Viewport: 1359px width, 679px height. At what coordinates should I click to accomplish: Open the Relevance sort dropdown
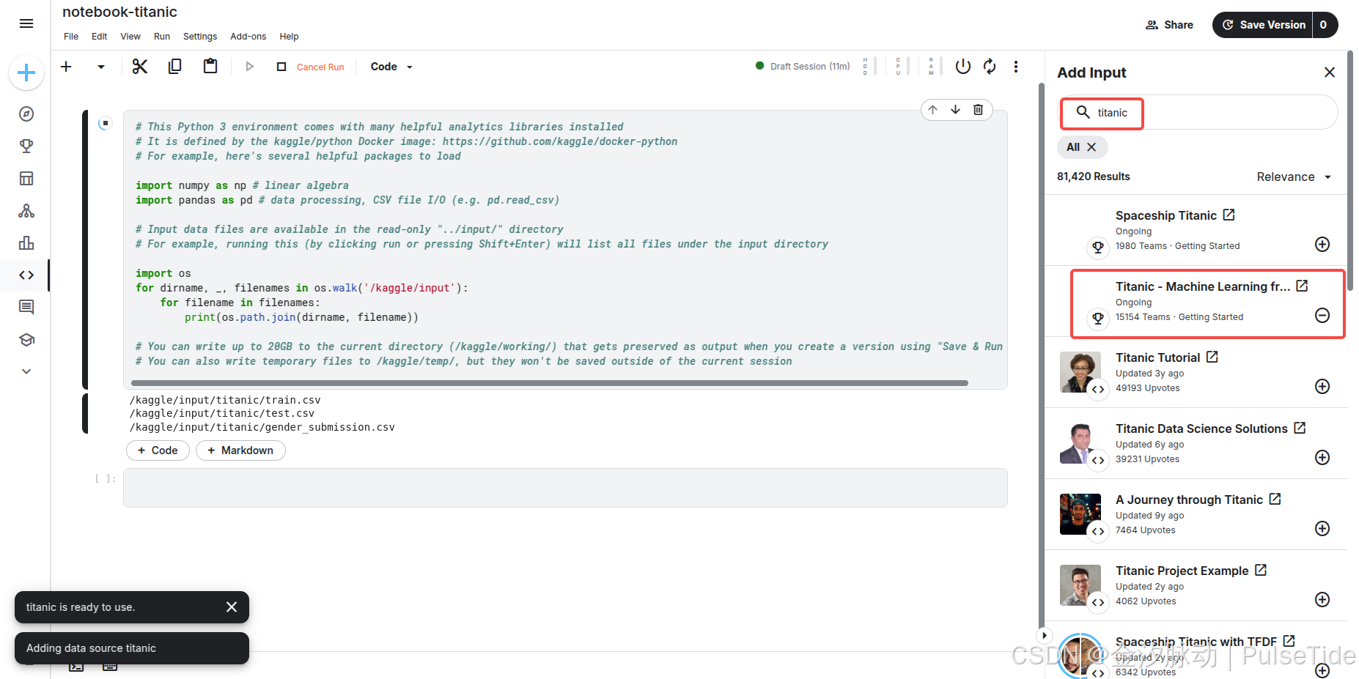pos(1294,177)
